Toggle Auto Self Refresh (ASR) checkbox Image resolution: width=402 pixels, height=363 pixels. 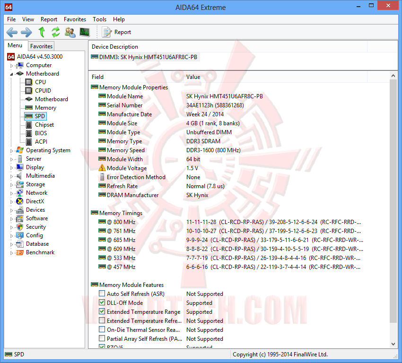pos(102,294)
